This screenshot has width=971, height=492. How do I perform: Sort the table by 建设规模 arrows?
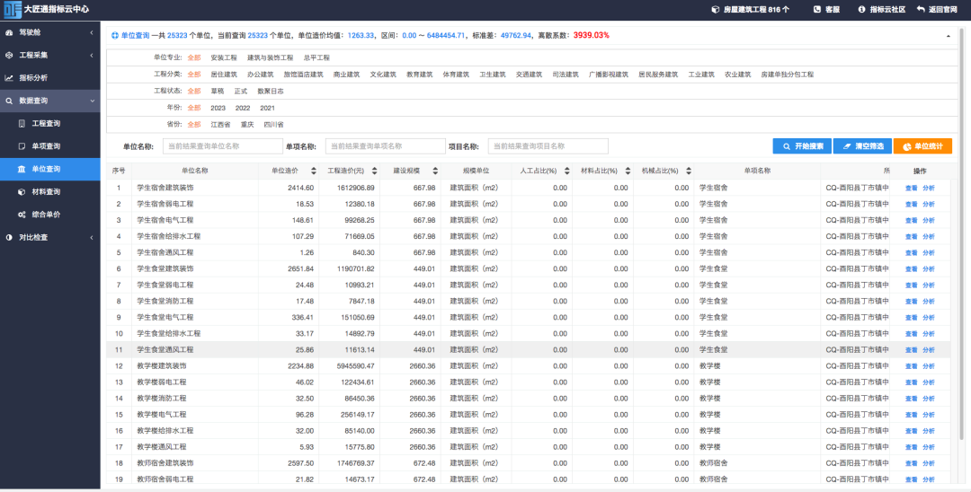[435, 171]
